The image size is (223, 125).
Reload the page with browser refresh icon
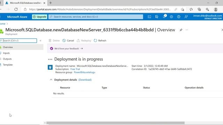tap(16, 9)
